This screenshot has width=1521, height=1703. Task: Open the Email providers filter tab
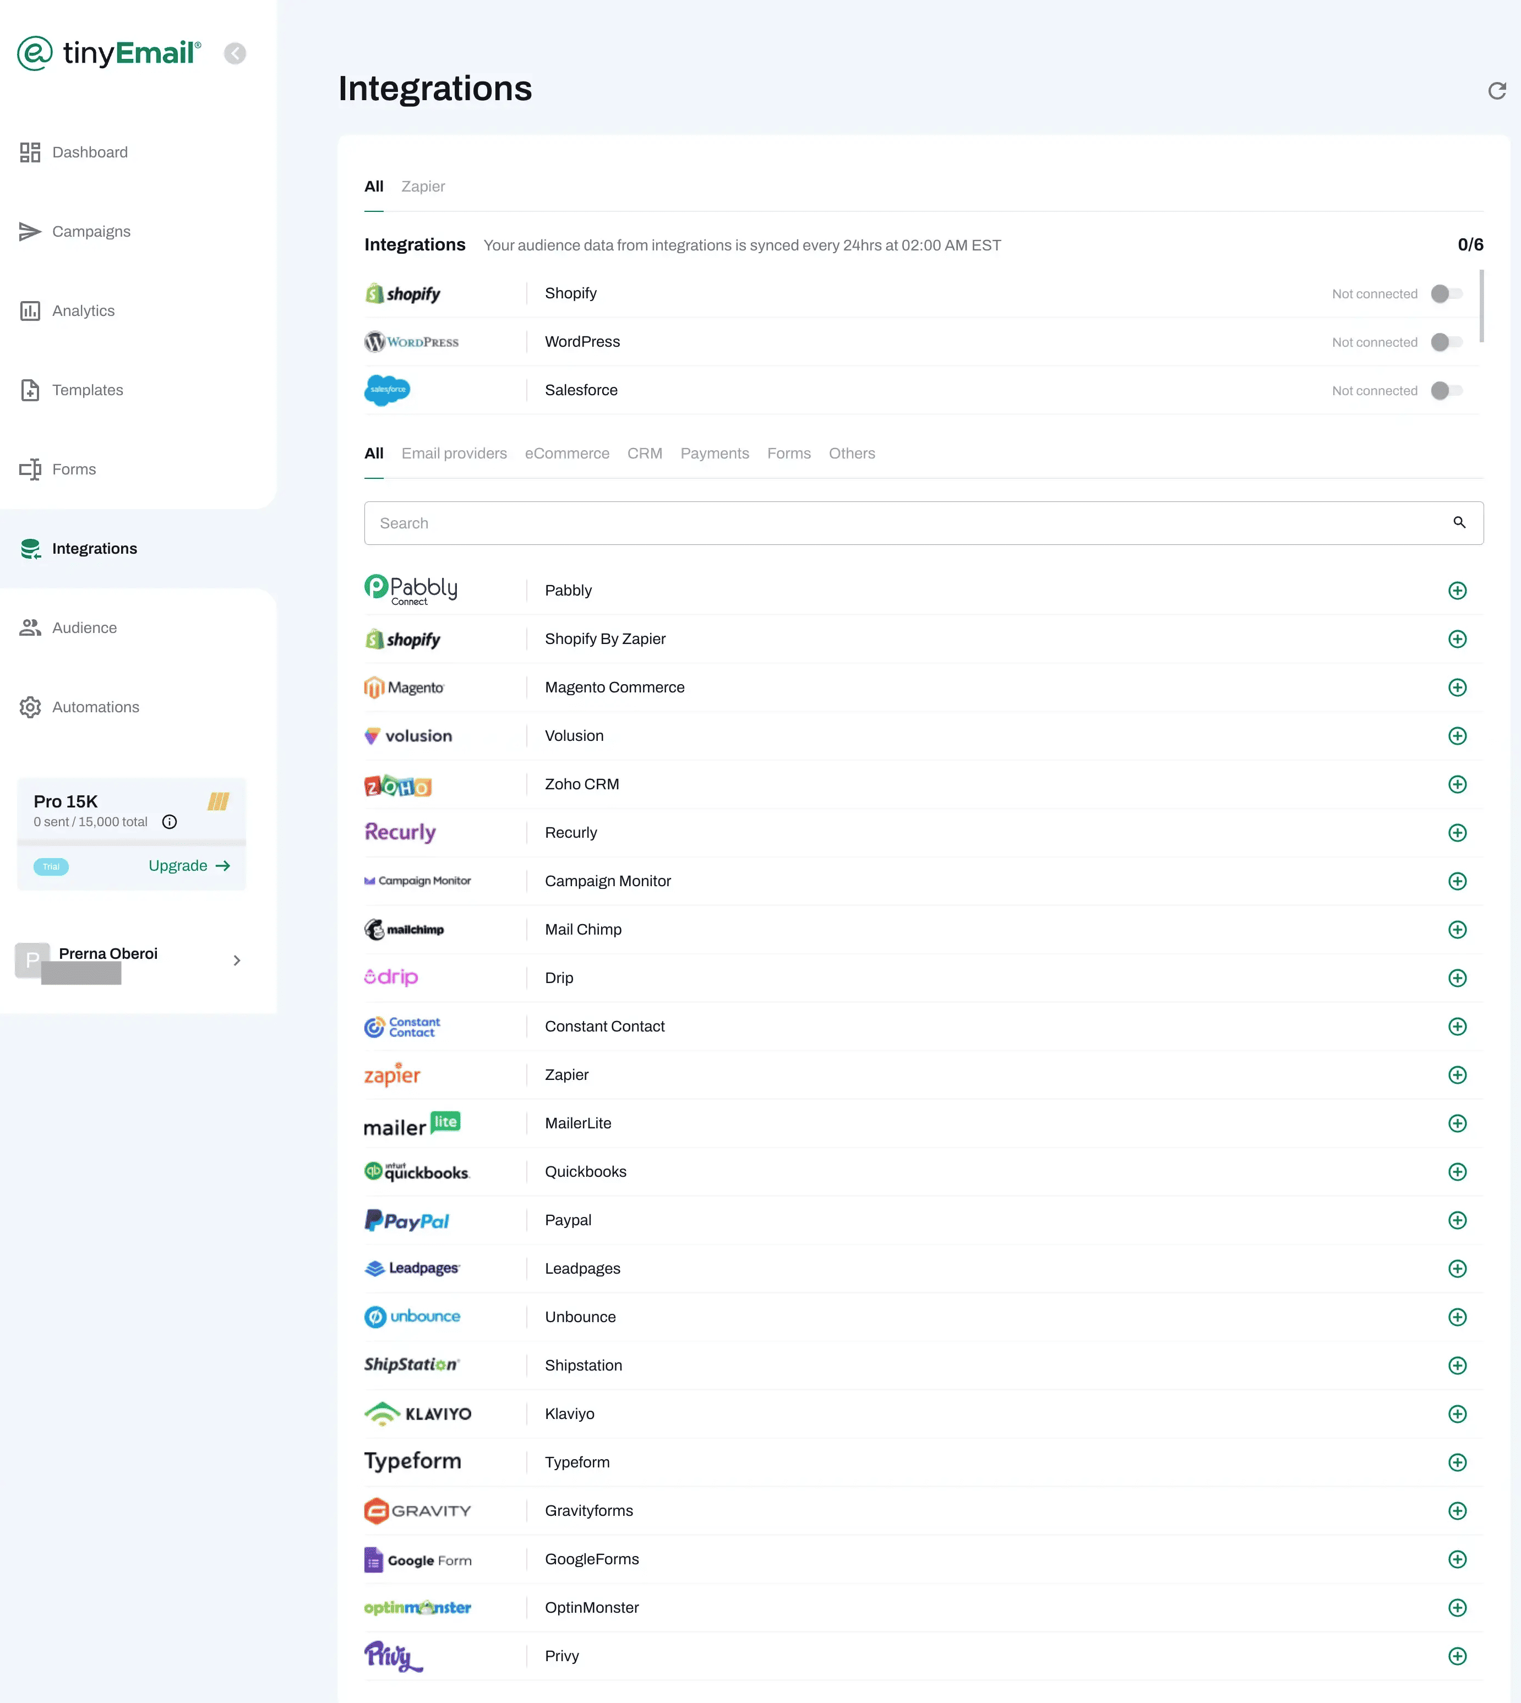(454, 454)
